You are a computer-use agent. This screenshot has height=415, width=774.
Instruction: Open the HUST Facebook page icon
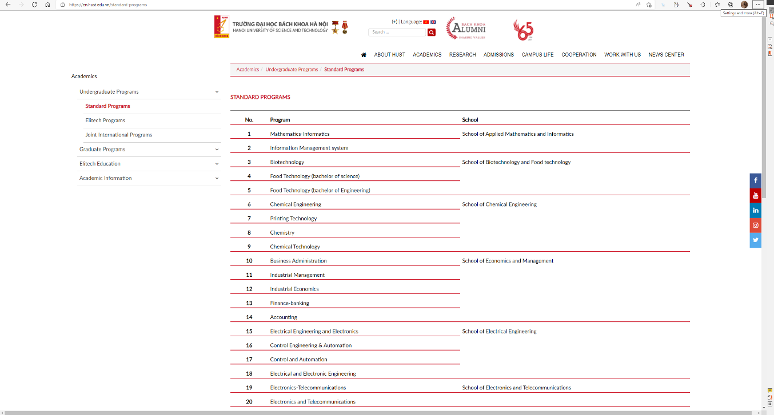point(755,180)
